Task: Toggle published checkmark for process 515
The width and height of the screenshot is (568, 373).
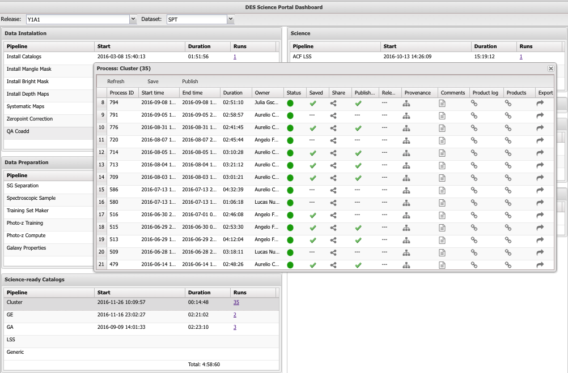Action: pyautogui.click(x=358, y=228)
